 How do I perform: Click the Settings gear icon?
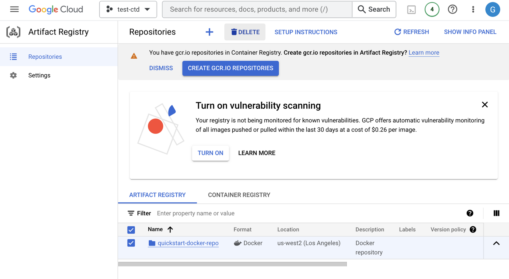(13, 75)
